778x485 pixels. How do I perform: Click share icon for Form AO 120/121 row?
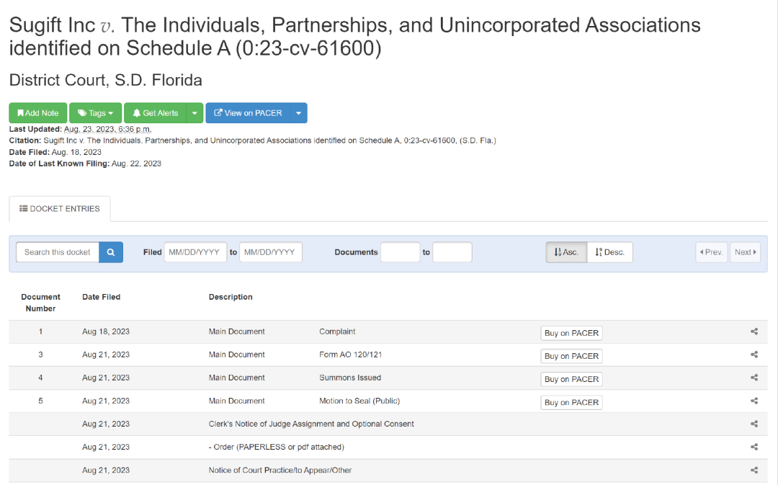tap(754, 355)
